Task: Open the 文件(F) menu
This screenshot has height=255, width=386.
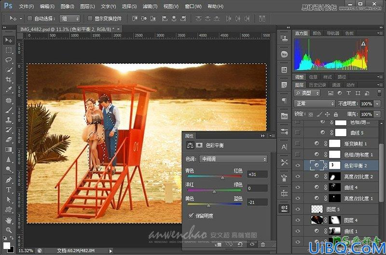Action: tap(27, 6)
